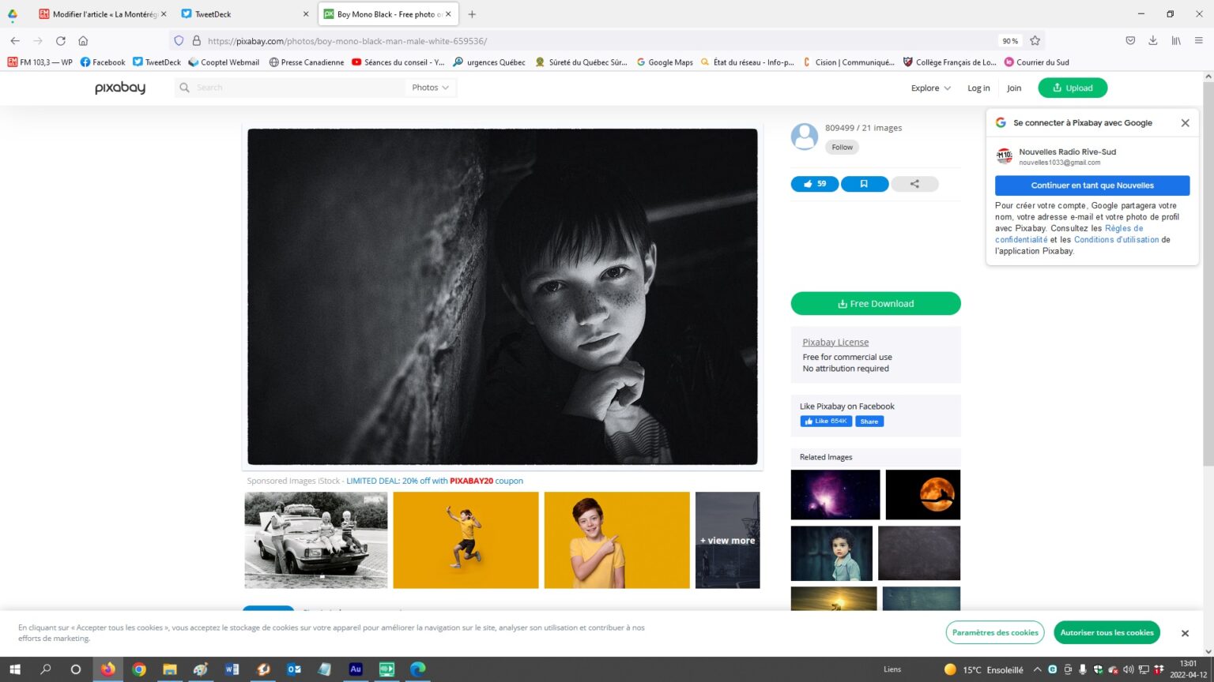
Task: Open the orange moon related image
Action: click(x=922, y=495)
